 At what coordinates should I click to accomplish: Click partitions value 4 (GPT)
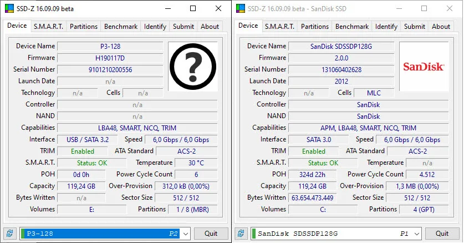coord(424,209)
